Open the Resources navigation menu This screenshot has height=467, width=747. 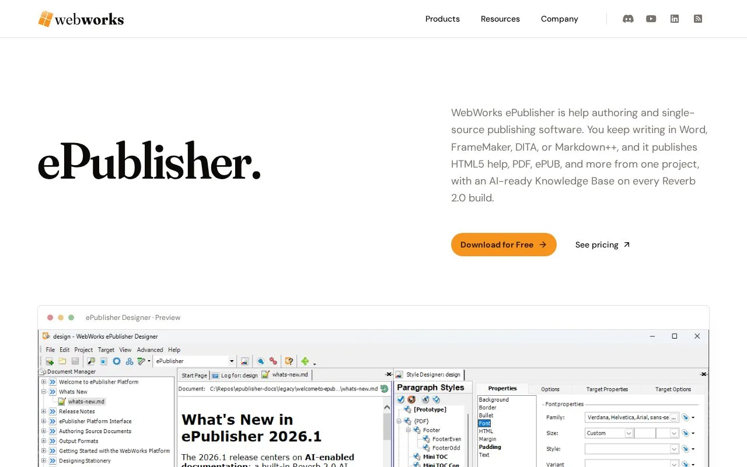pos(500,19)
